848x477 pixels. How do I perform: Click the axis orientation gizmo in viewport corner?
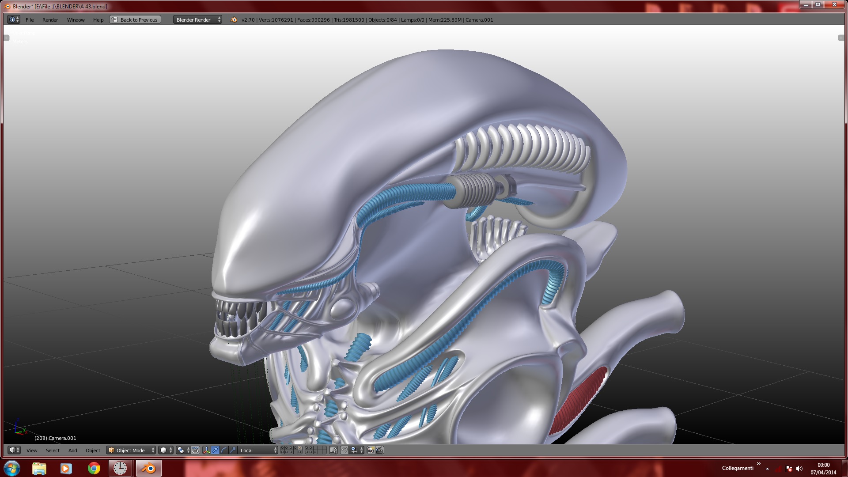[x=19, y=427]
